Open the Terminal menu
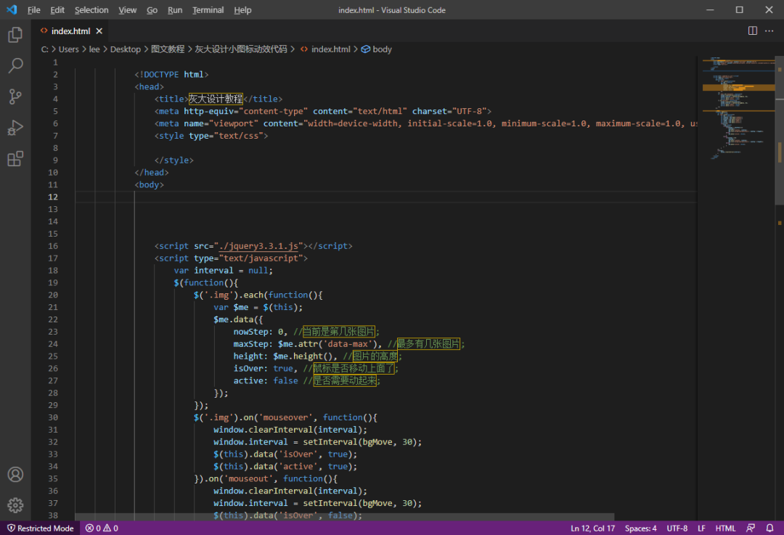The image size is (784, 535). [208, 10]
